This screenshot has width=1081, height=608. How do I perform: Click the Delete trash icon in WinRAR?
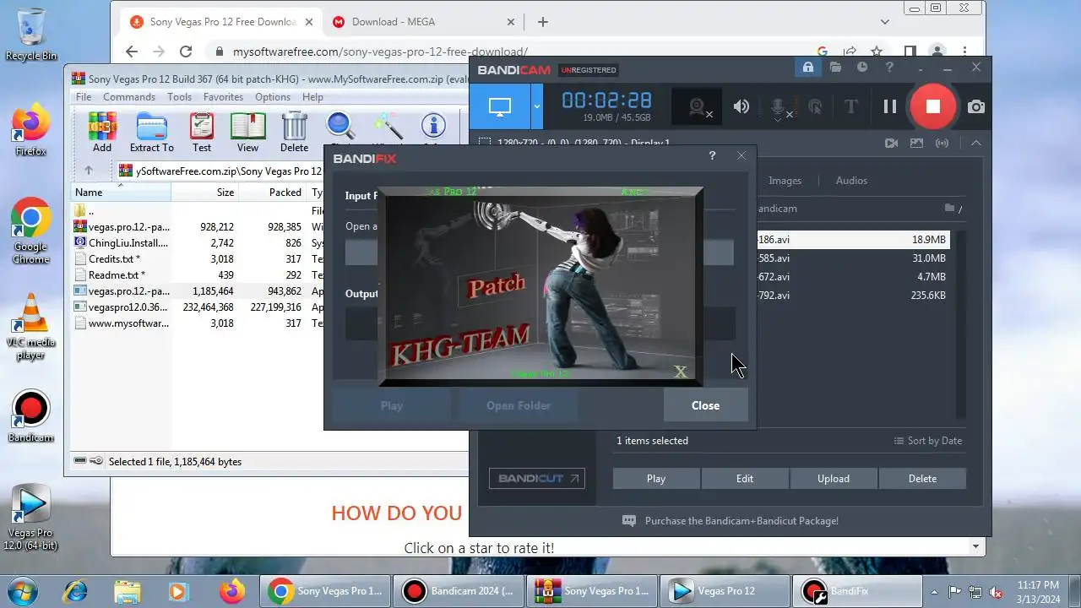click(294, 133)
